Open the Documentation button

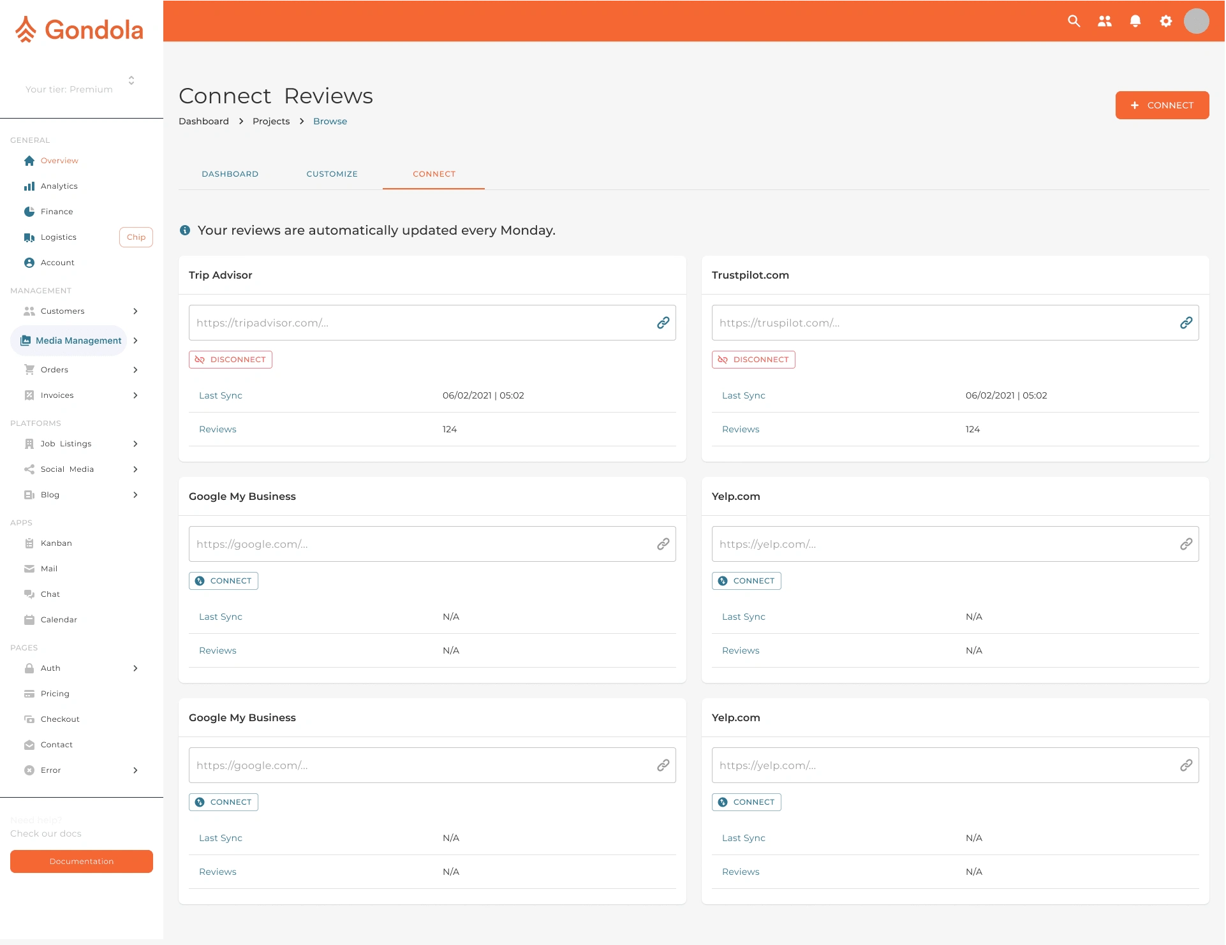click(x=82, y=861)
